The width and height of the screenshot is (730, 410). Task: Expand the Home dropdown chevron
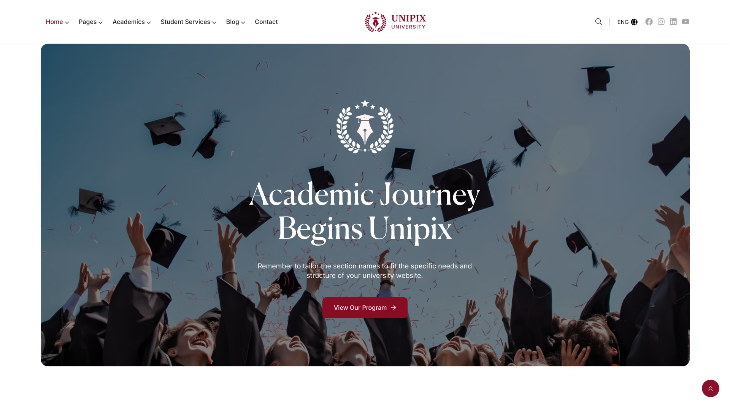point(67,22)
